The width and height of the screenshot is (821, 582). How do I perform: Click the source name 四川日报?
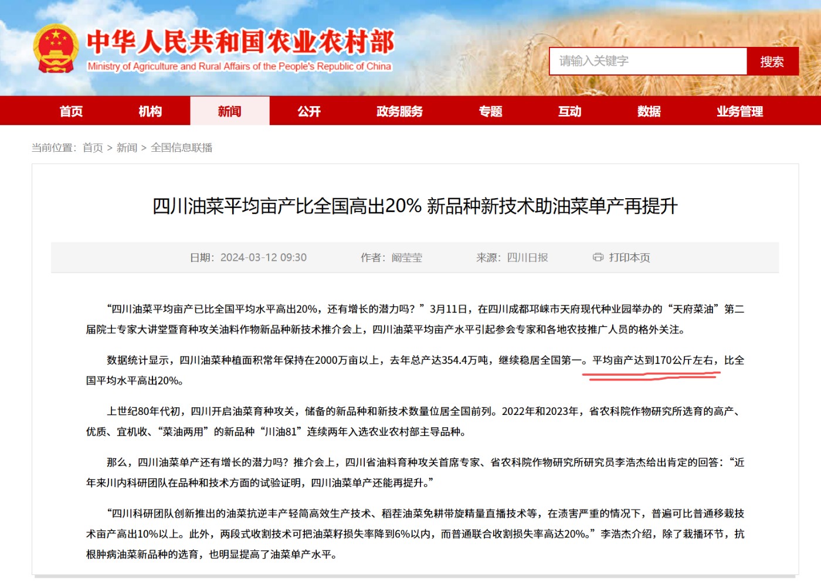[527, 257]
